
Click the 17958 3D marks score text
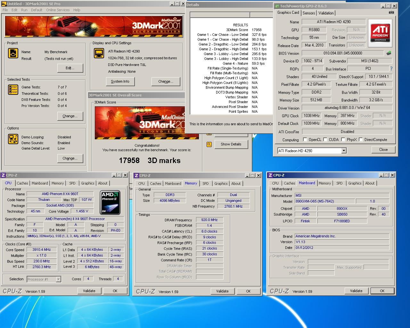click(150, 160)
